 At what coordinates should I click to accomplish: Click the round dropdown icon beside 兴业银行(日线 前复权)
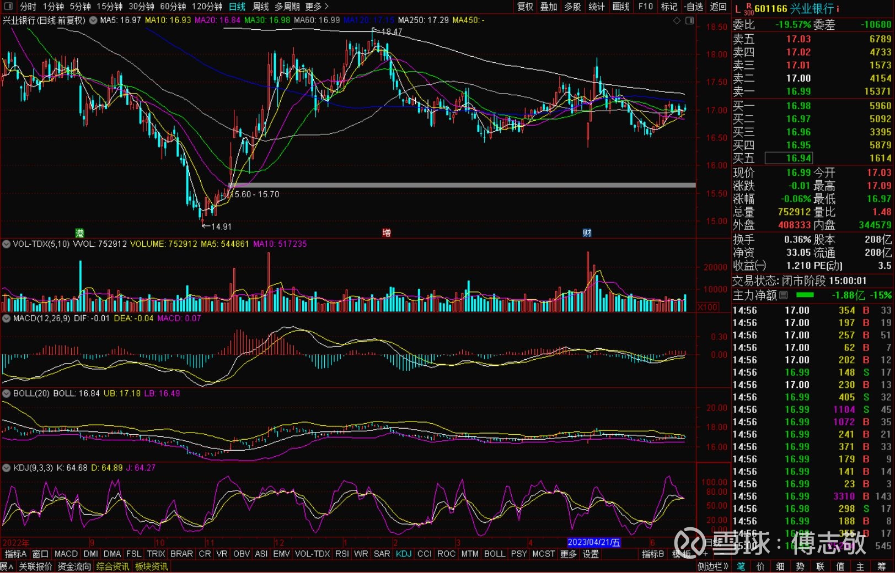[93, 20]
